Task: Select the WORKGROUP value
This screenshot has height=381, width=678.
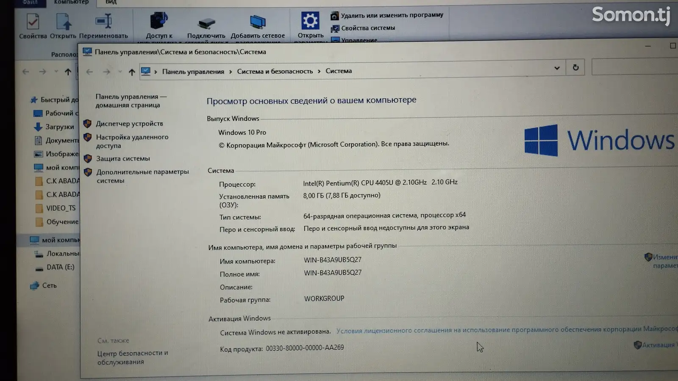Action: (324, 298)
